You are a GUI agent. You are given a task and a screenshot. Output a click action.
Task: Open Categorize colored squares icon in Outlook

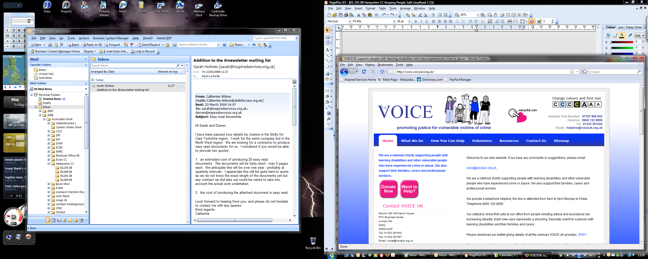126,45
